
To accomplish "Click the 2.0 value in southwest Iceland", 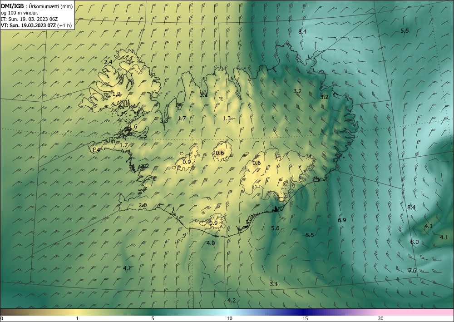I will [x=143, y=205].
